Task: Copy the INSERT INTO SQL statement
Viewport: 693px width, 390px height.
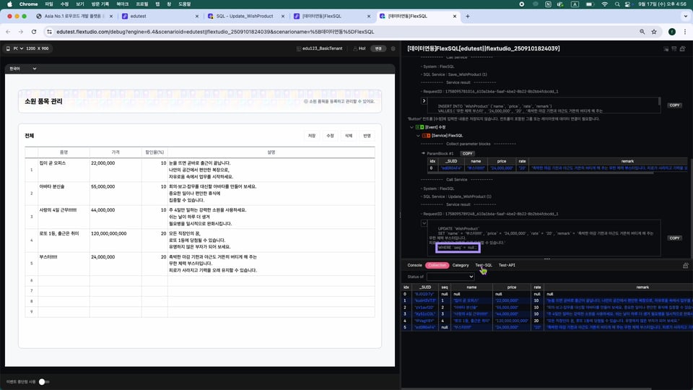Action: coord(674,105)
